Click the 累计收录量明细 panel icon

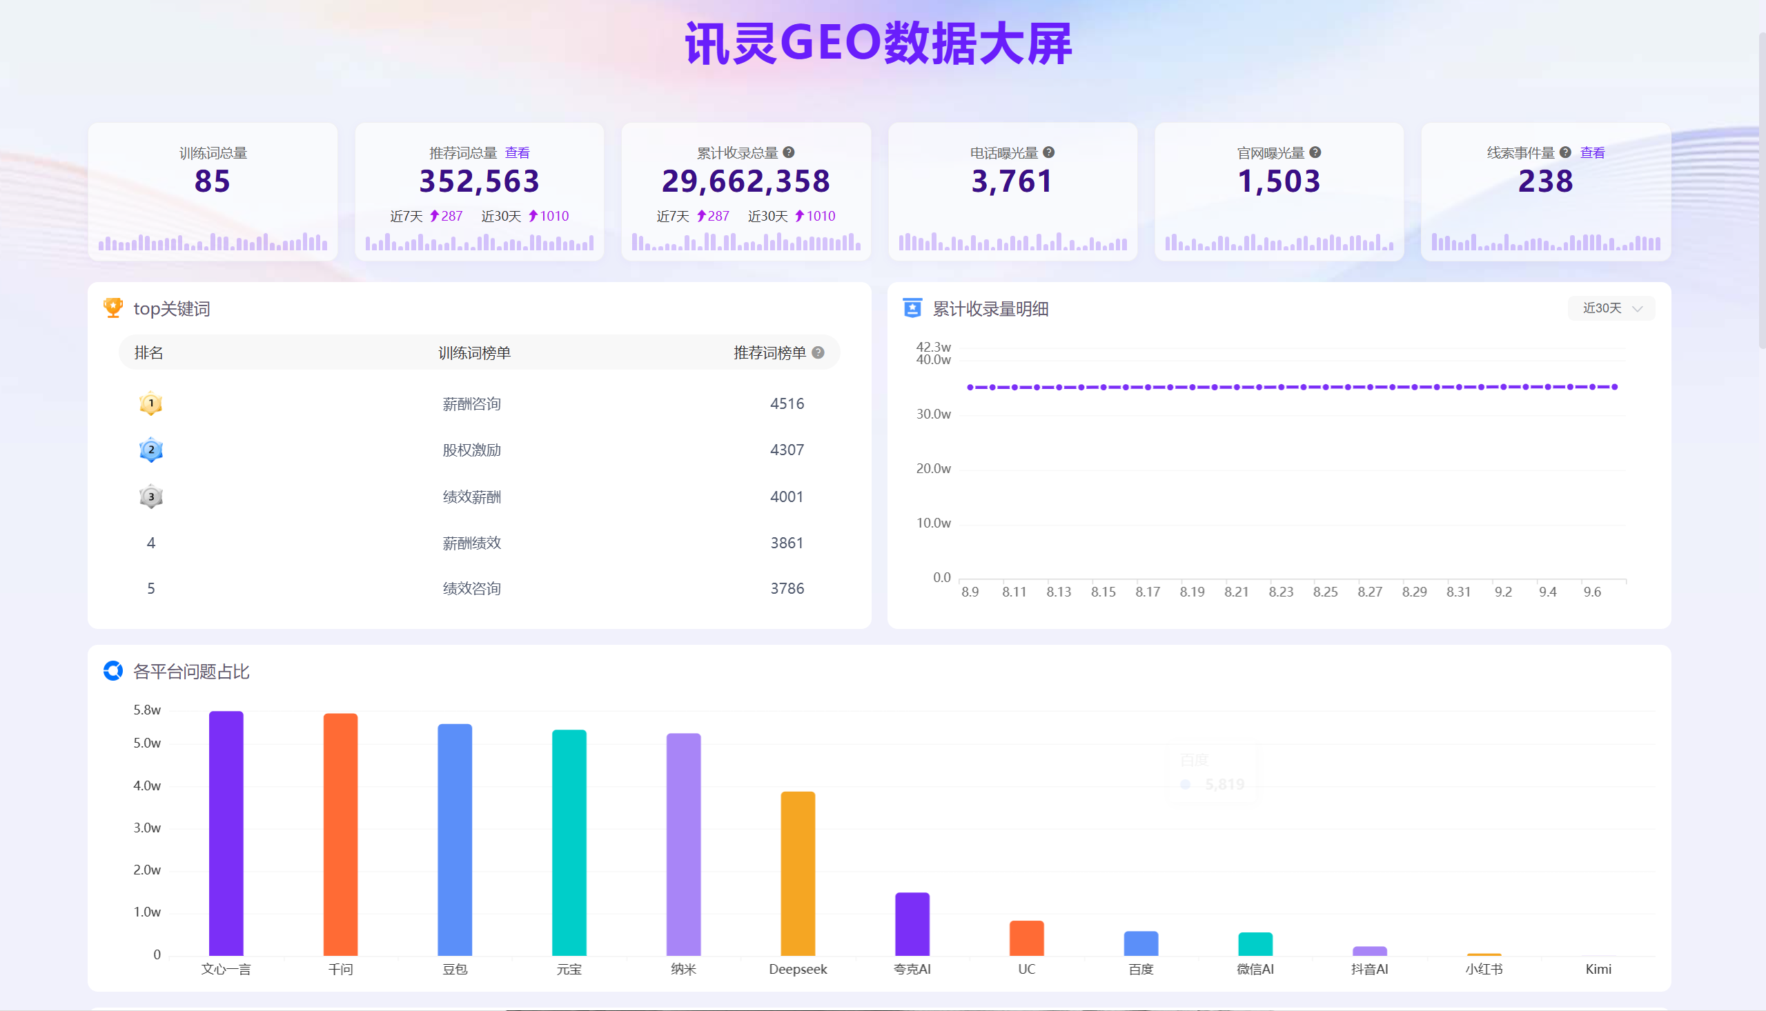(x=912, y=308)
